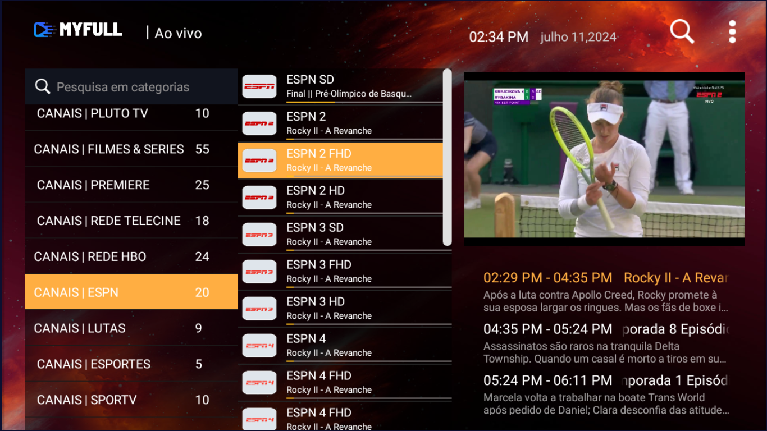Click channel count 20 beside ESPN category
The height and width of the screenshot is (431, 767).
(202, 292)
